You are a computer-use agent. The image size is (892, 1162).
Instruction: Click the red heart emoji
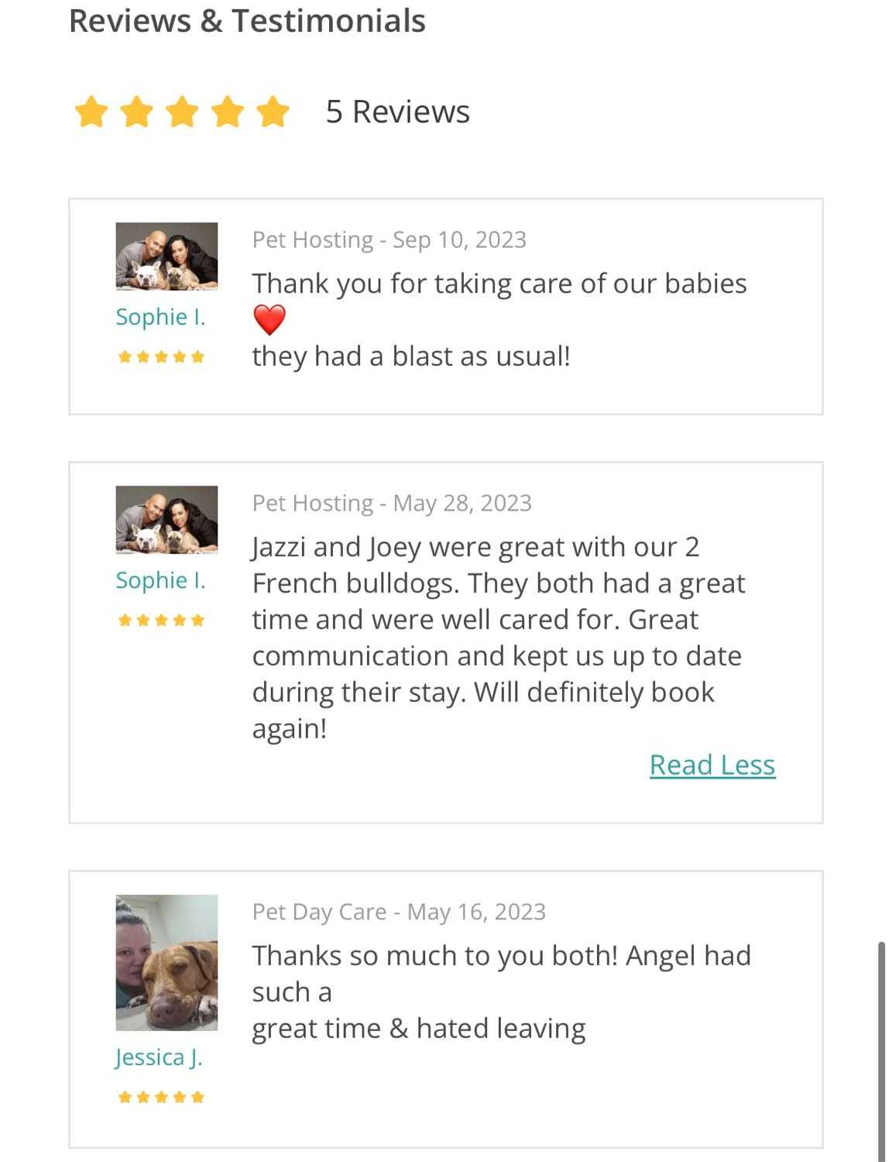tap(269, 320)
